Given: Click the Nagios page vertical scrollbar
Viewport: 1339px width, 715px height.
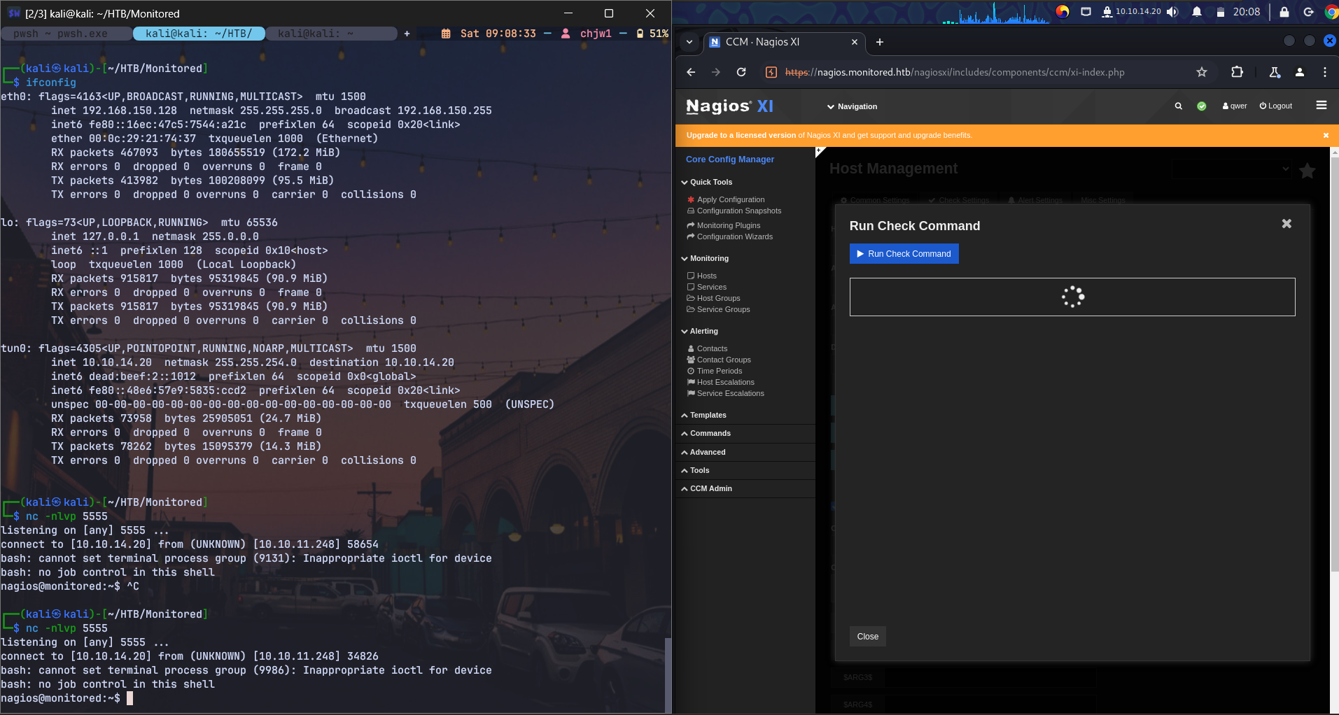Looking at the screenshot, I should (x=1334, y=364).
